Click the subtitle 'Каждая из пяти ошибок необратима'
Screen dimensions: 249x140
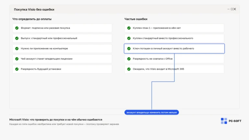30,124
